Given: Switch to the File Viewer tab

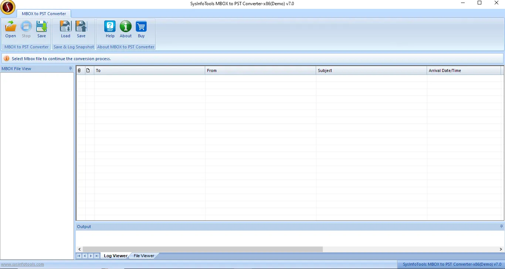Looking at the screenshot, I should tap(144, 256).
